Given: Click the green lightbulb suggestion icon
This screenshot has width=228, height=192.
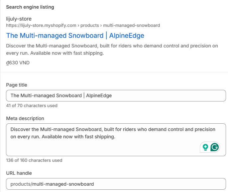Looking at the screenshot, I should pyautogui.click(x=205, y=147).
